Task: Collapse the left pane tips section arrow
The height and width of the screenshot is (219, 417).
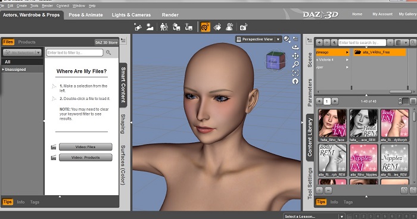Action: 60,196
